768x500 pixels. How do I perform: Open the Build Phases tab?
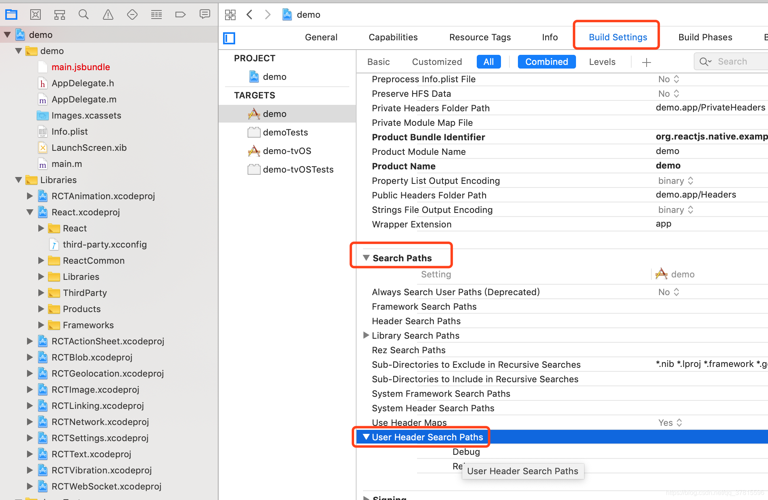(705, 37)
